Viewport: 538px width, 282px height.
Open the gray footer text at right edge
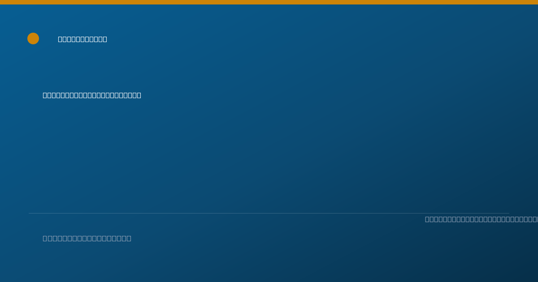click(x=482, y=219)
